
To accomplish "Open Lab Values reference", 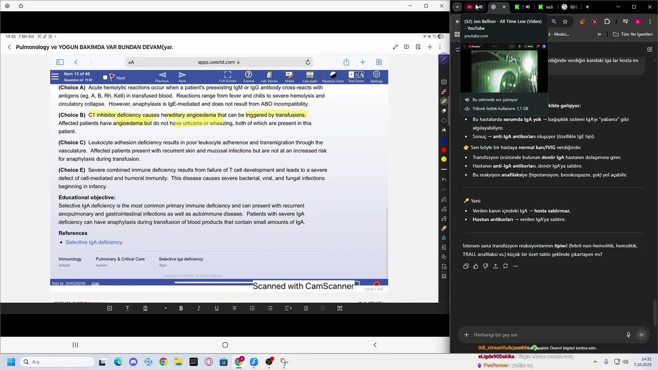I will point(269,77).
